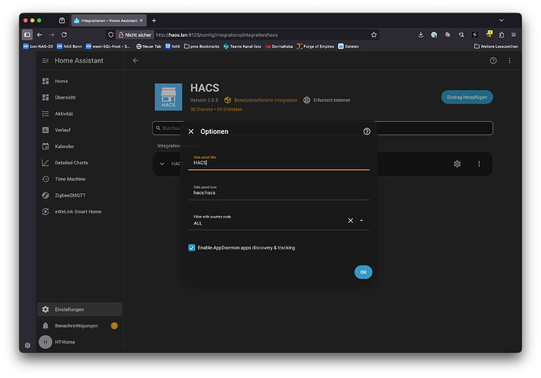This screenshot has width=541, height=378.
Task: Focus the integration search field
Action: [322, 128]
